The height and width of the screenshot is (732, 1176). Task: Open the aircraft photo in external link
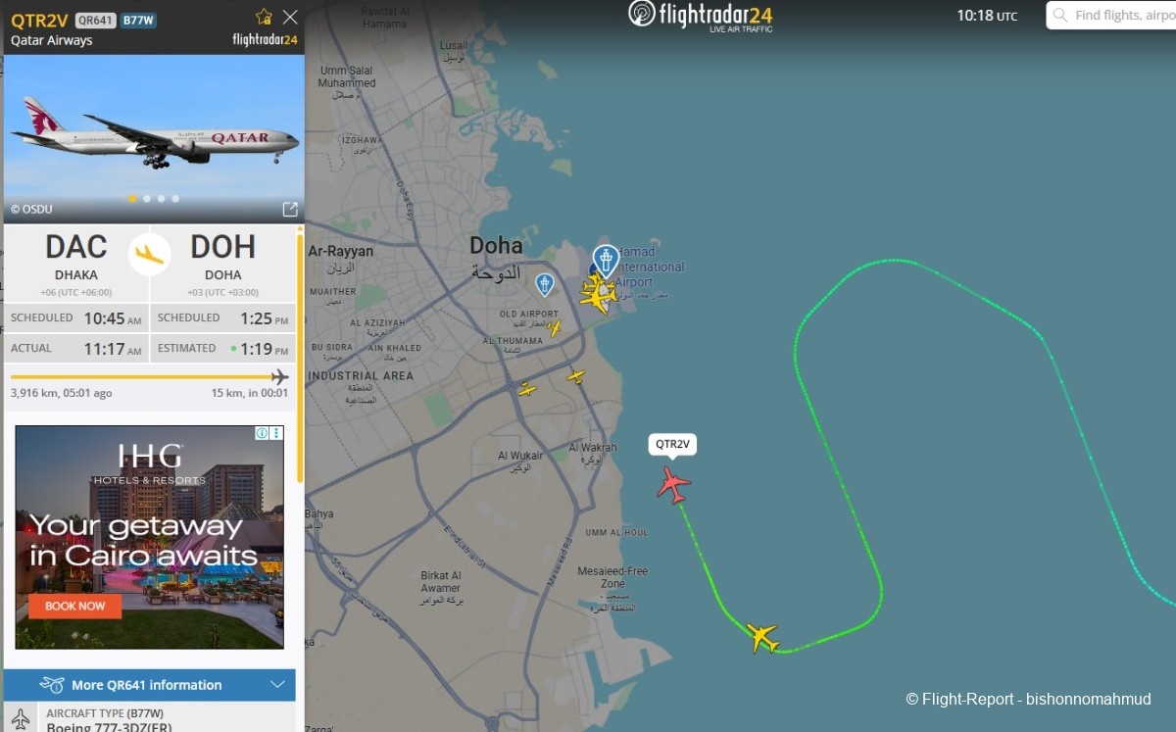pos(290,209)
